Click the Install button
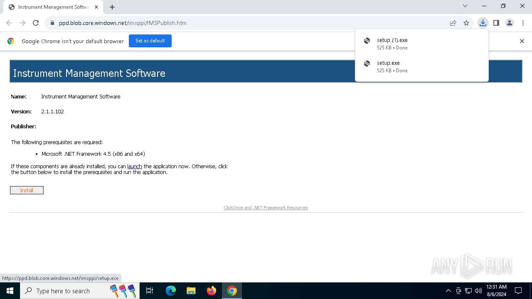The width and height of the screenshot is (532, 299). point(27,190)
